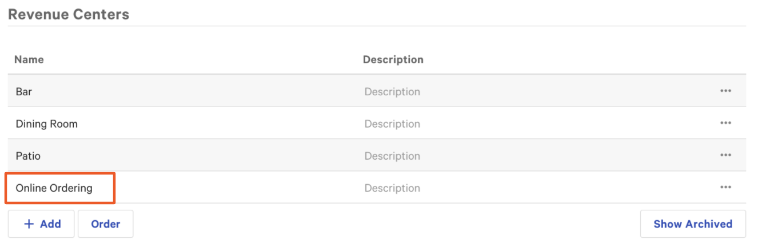Open the three-dot menu for Patio
Screen dimensions: 766x252
(725, 155)
